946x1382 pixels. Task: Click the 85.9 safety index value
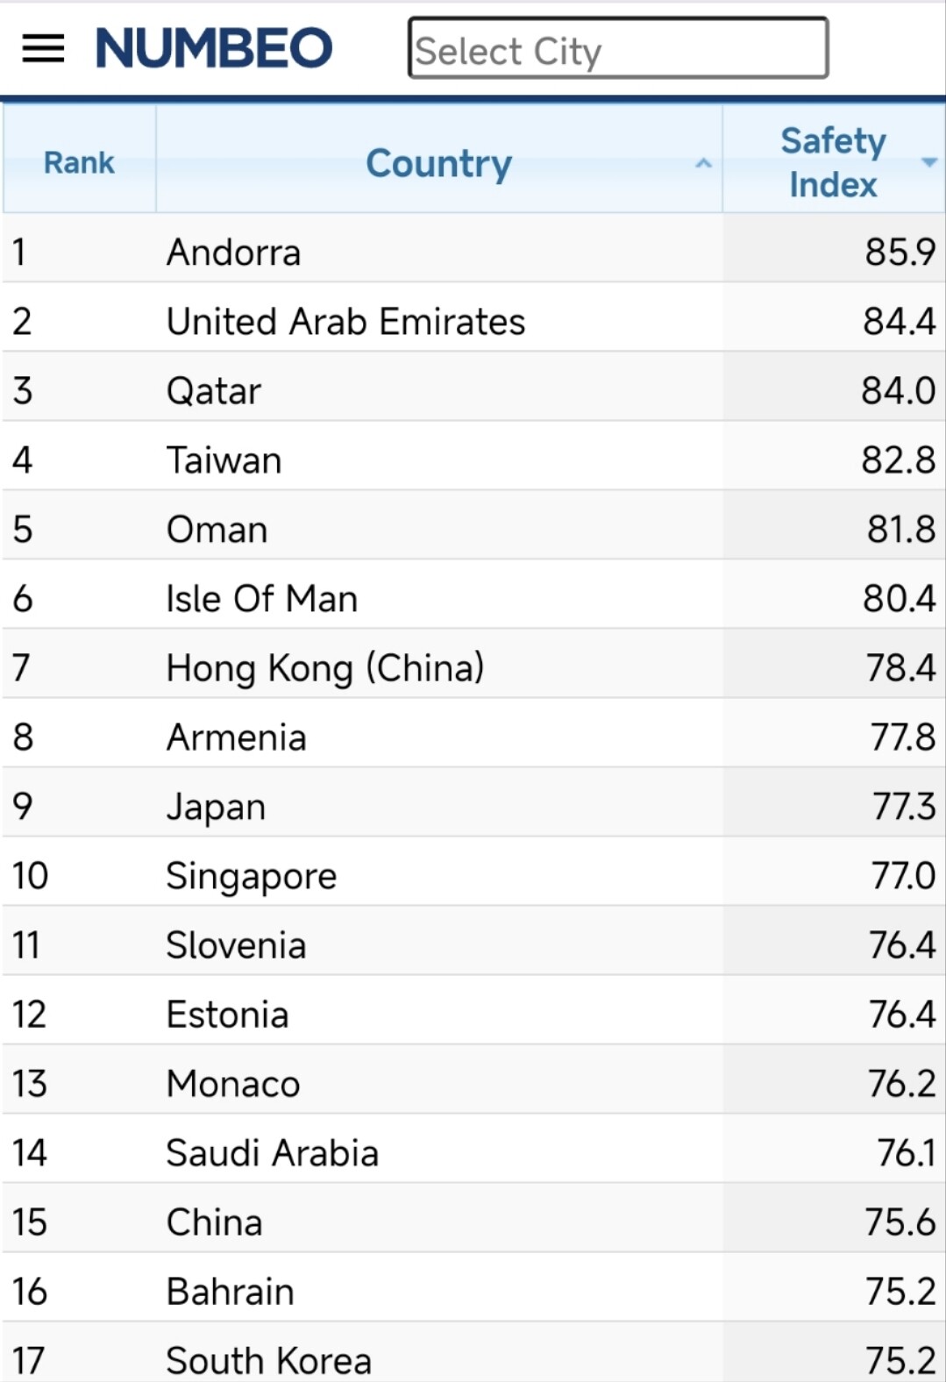pos(900,253)
